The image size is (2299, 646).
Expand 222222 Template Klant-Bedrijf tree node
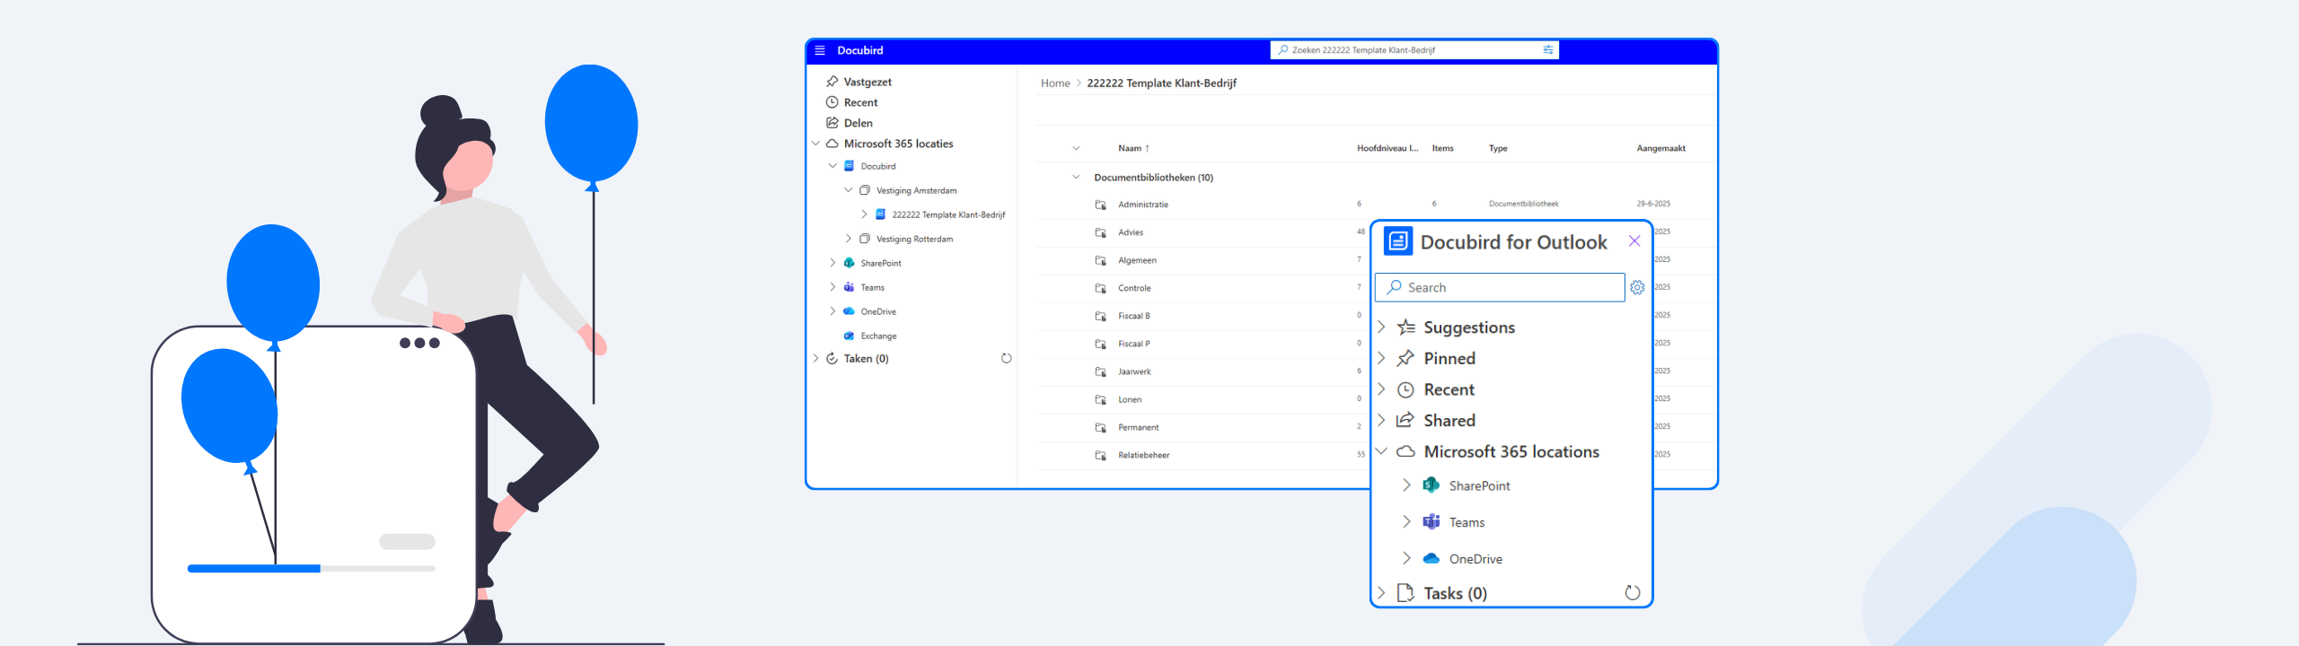[864, 214]
